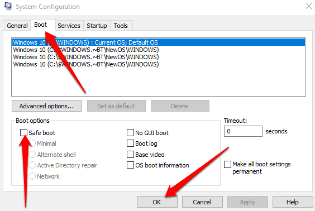315x211 pixels.
Task: Tick the No GUI boot checkbox
Action: click(x=130, y=133)
